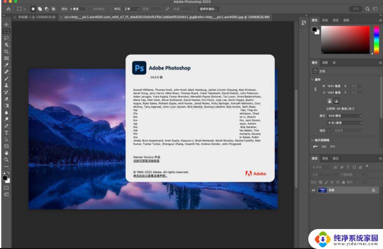Screen dimensions: 383x249
Task: Adjust the rainbow hue slider
Action: [377, 39]
